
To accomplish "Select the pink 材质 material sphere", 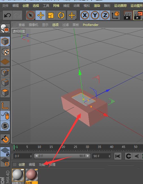I will tap(32, 175).
